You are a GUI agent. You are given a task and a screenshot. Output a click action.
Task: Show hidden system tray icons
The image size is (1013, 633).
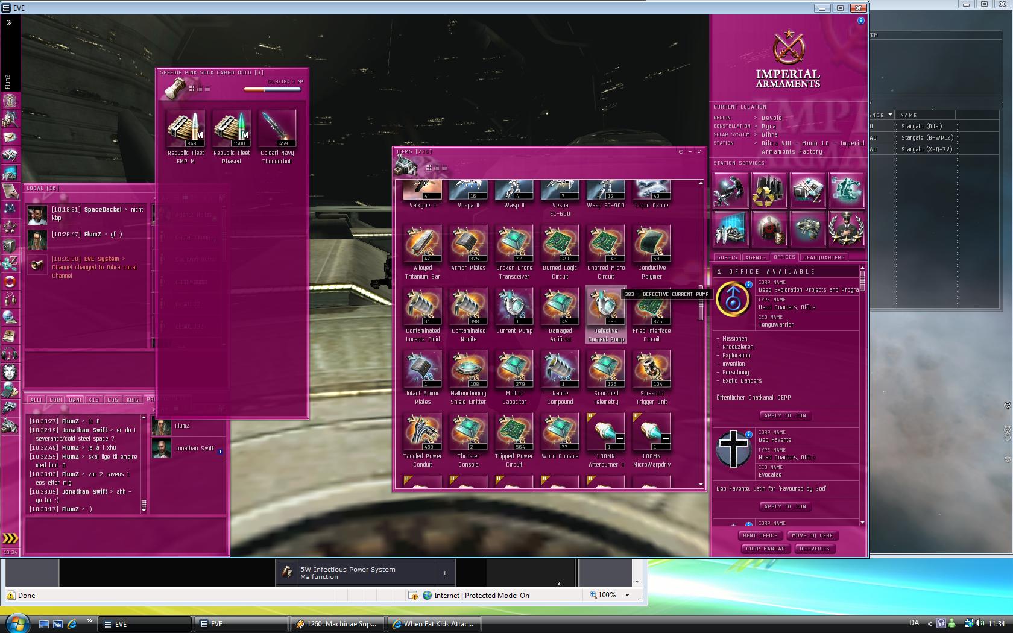930,624
